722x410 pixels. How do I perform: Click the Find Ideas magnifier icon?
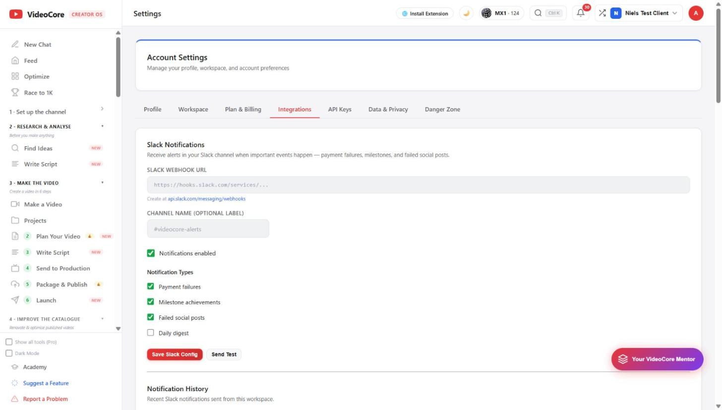click(x=15, y=148)
